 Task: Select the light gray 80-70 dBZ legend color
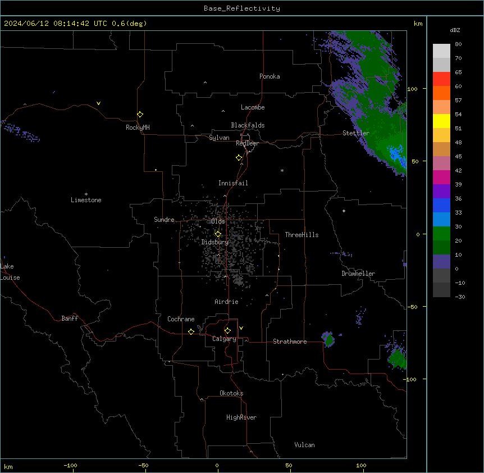point(441,51)
